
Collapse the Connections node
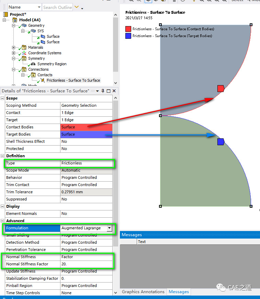pos(13,69)
